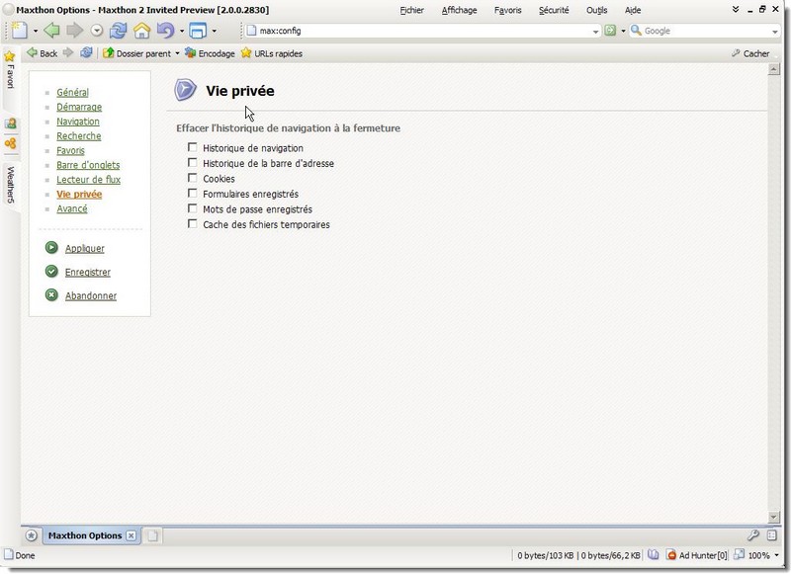The width and height of the screenshot is (791, 574).
Task: Expand the menu bar overflow chevron
Action: [x=736, y=9]
